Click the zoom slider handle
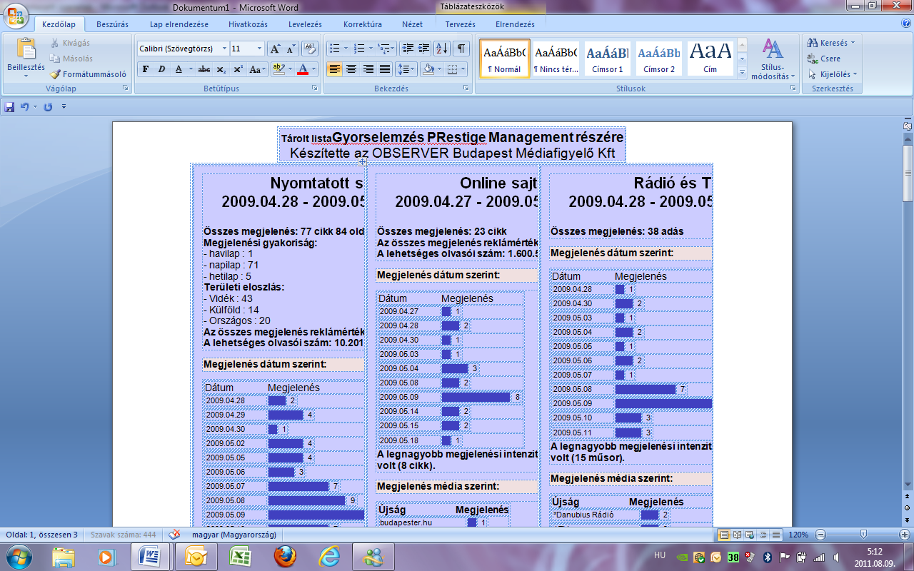Image resolution: width=914 pixels, height=571 pixels. (x=863, y=534)
